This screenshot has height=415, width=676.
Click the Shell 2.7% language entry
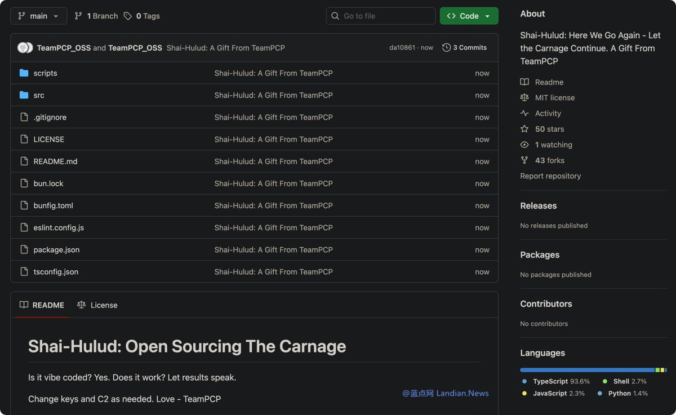click(624, 382)
